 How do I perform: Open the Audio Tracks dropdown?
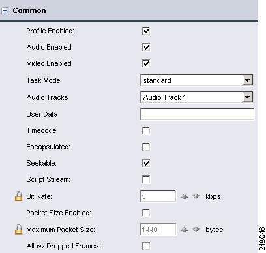tap(197, 97)
